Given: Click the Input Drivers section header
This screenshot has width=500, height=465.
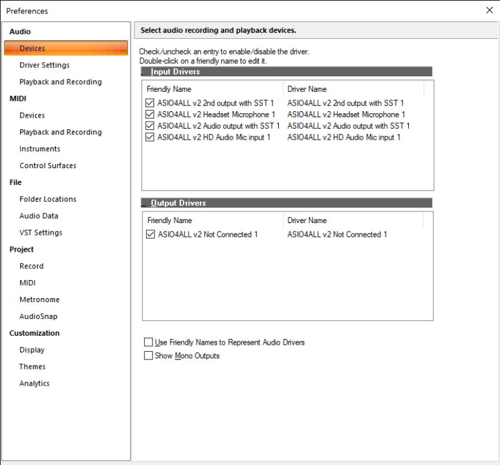Looking at the screenshot, I should click(x=287, y=71).
